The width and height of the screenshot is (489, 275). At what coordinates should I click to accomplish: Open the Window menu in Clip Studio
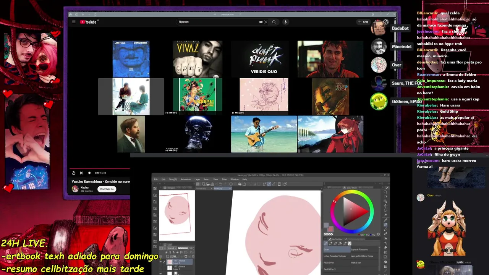pyautogui.click(x=235, y=180)
